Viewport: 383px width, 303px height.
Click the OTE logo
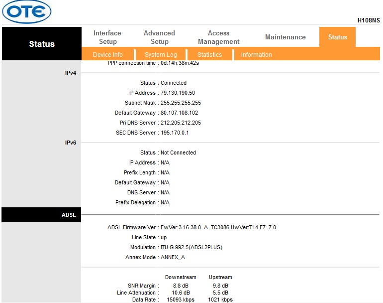[x=27, y=11]
